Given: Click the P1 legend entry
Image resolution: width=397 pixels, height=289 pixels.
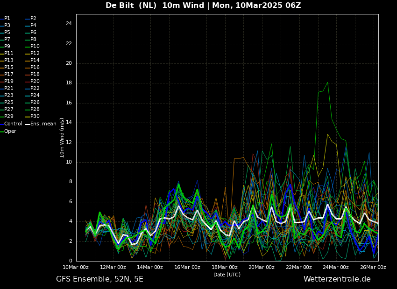Looking at the screenshot, I should (5, 19).
